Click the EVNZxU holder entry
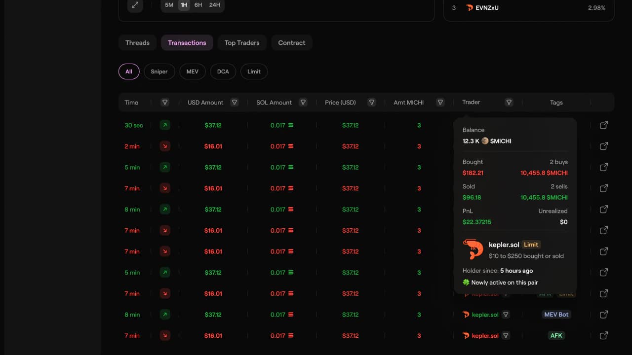Image resolution: width=632 pixels, height=355 pixels. (x=486, y=8)
